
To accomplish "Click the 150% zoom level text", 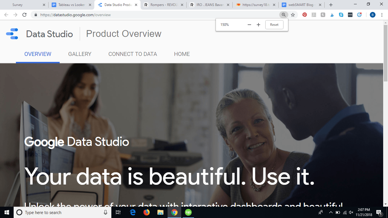I will (x=224, y=25).
